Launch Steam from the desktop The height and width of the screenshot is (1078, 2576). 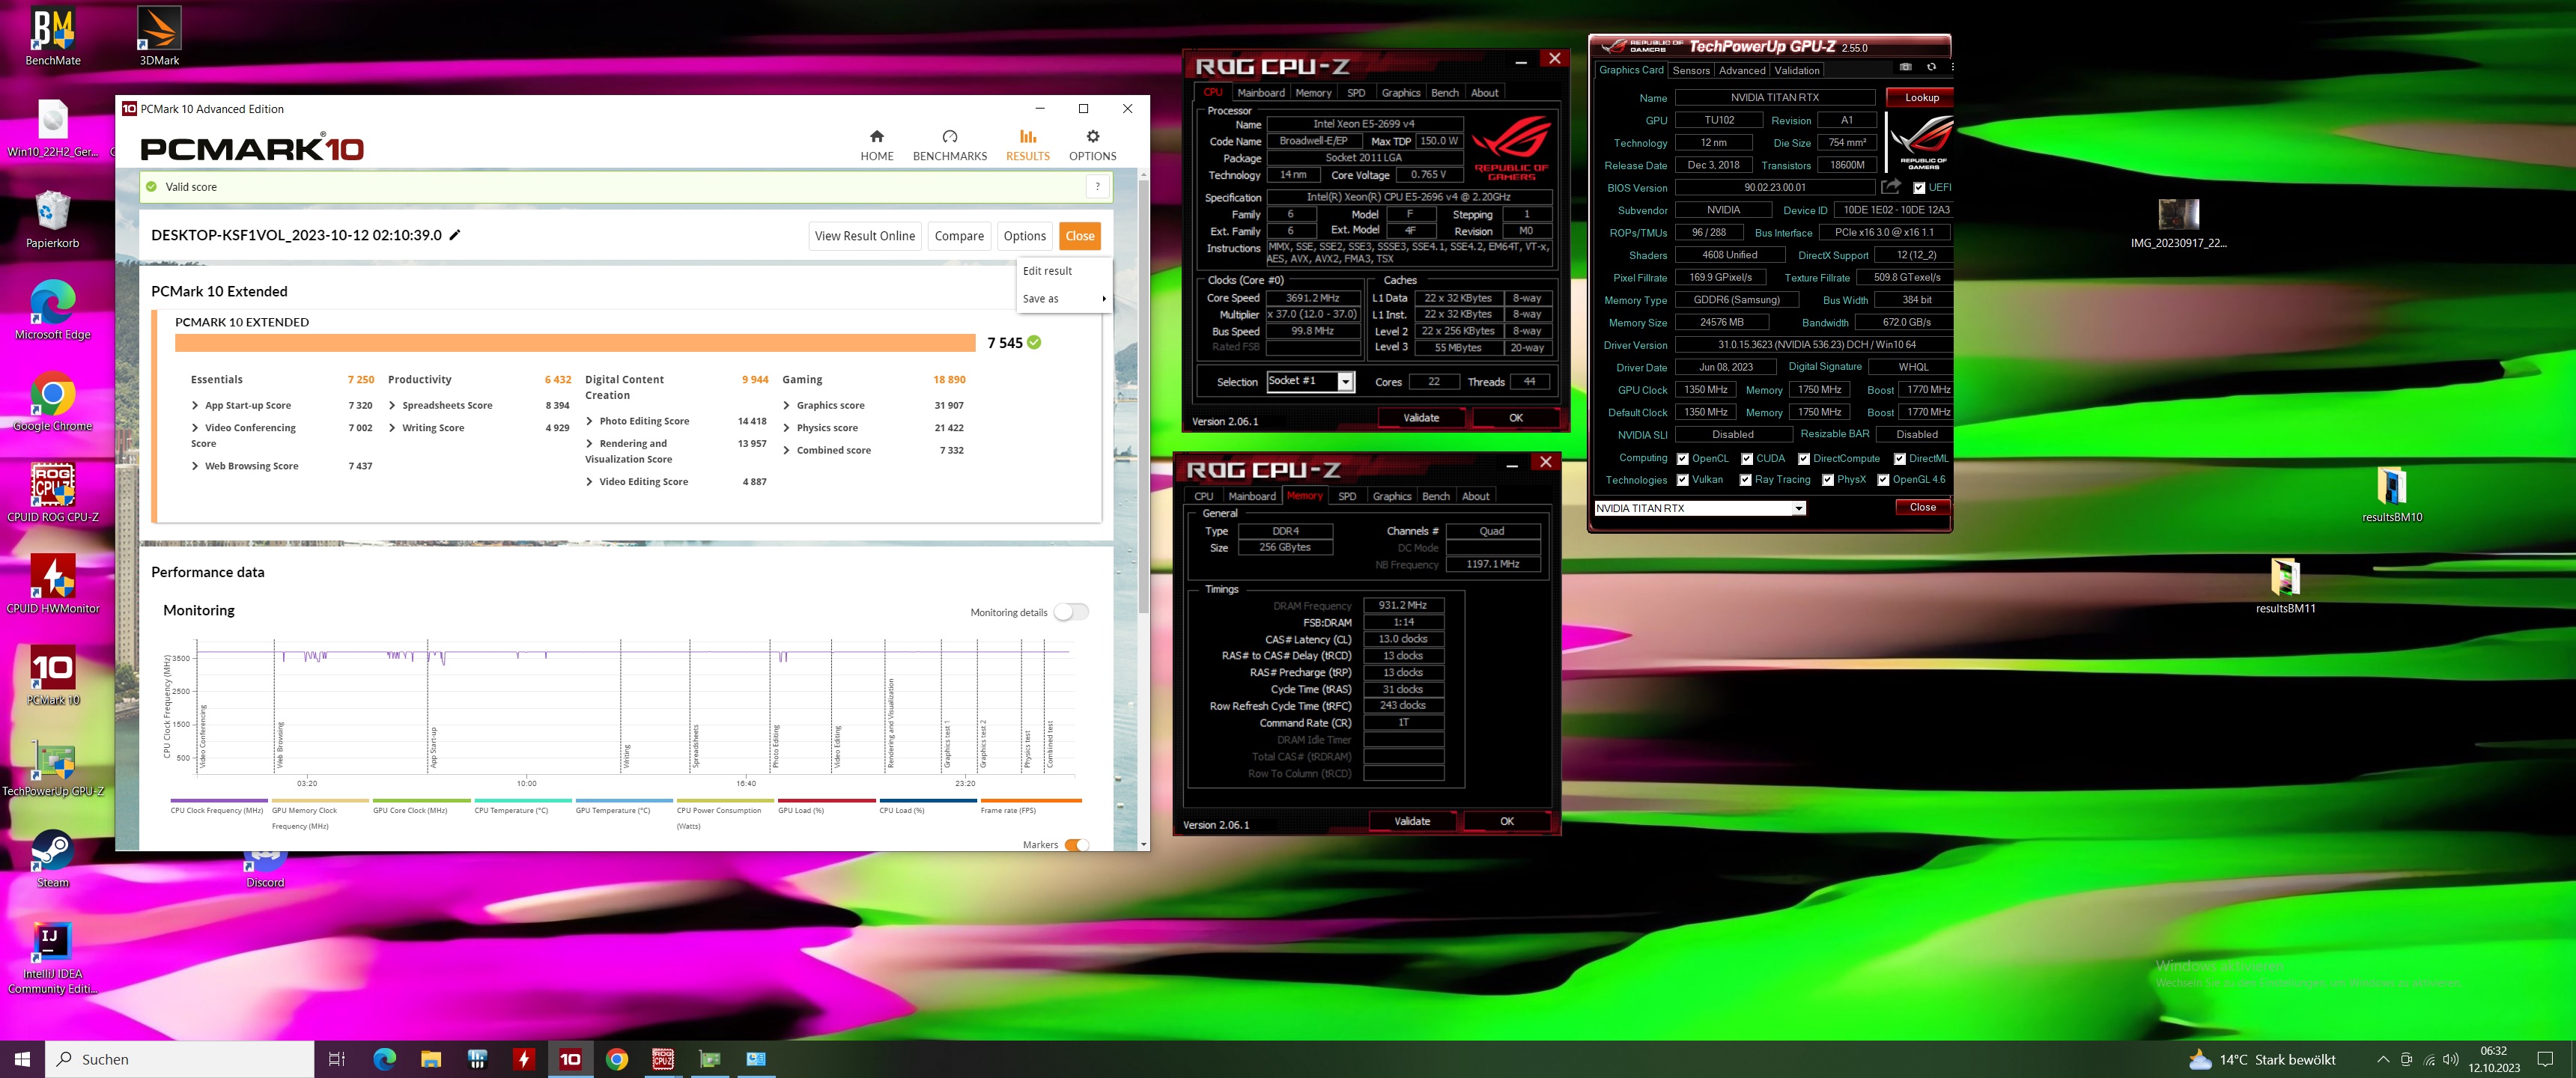[52, 858]
